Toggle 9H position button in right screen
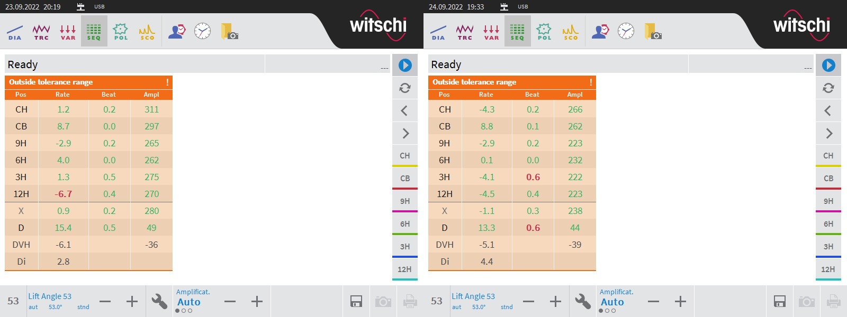This screenshot has width=847, height=317. tap(828, 201)
